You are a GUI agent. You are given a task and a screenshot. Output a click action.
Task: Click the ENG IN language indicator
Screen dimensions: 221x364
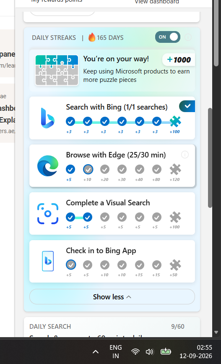pyautogui.click(x=115, y=351)
